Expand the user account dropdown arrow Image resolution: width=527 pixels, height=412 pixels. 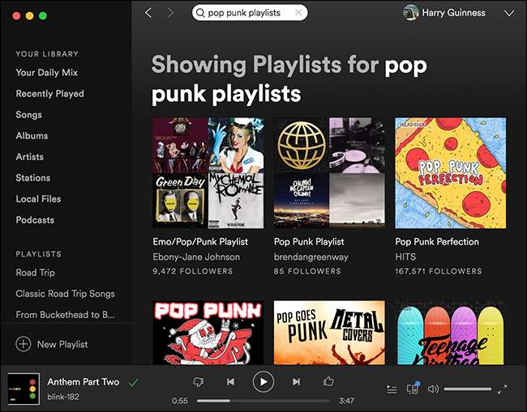click(508, 13)
